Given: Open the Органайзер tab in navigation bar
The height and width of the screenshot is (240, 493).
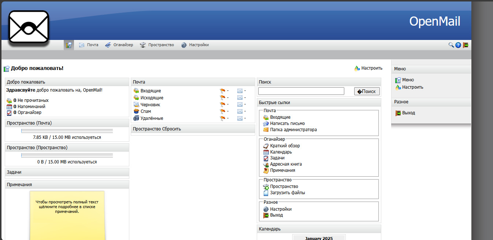Looking at the screenshot, I should point(119,45).
